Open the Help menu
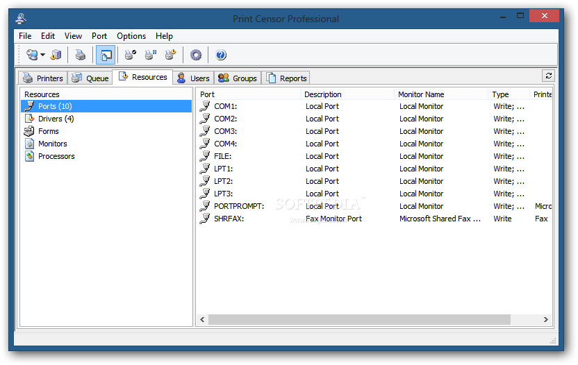The image size is (578, 365). (x=164, y=36)
